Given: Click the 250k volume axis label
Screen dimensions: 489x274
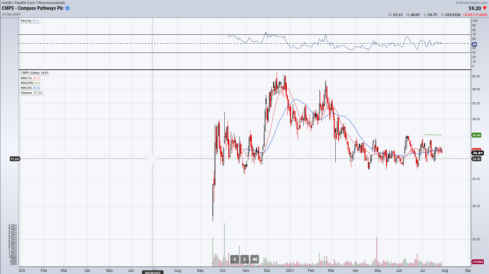Looking at the screenshot, I should tap(14, 264).
